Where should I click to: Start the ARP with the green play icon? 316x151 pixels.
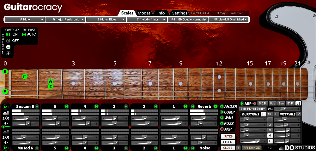click(x=242, y=103)
